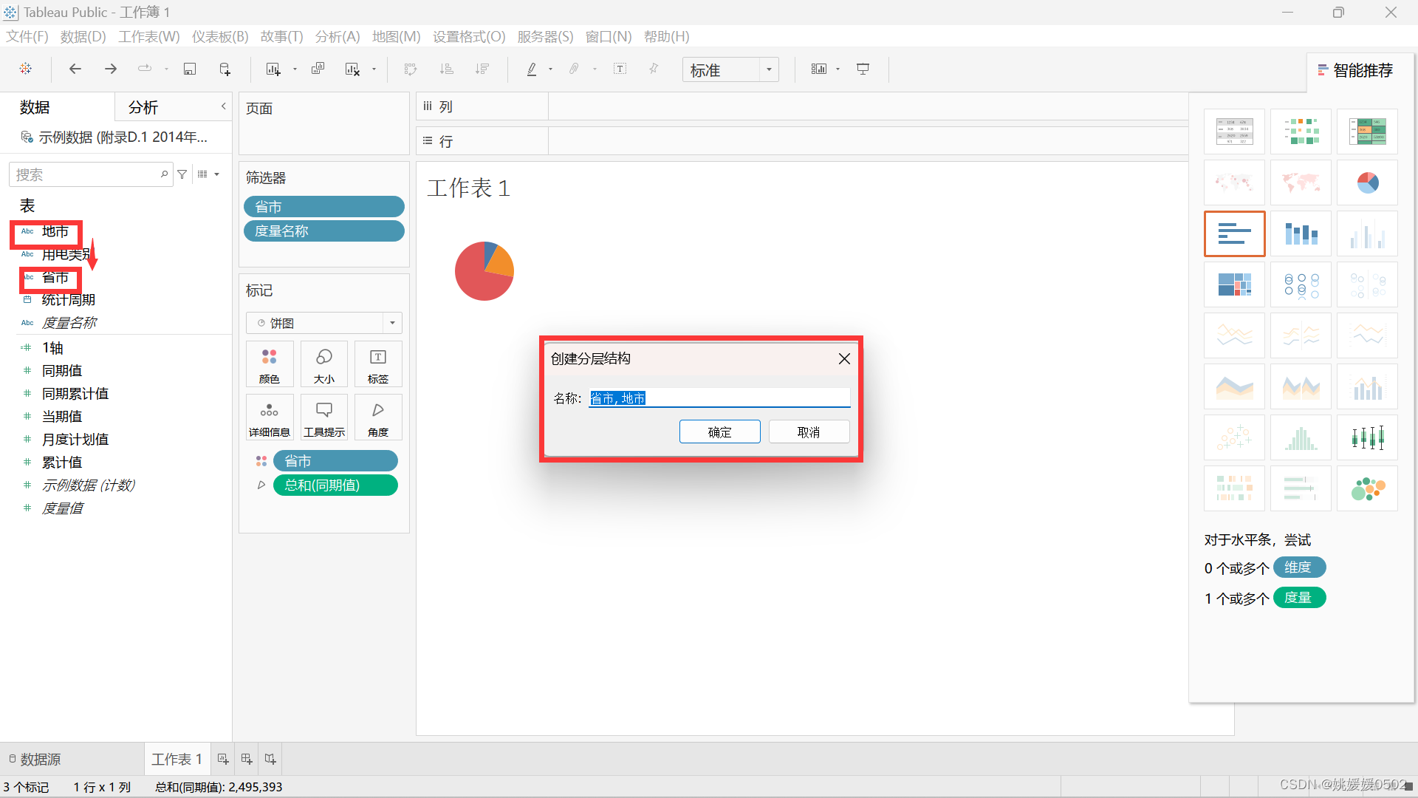
Task: Click 取消 in the hierarchy dialog
Action: pyautogui.click(x=809, y=432)
